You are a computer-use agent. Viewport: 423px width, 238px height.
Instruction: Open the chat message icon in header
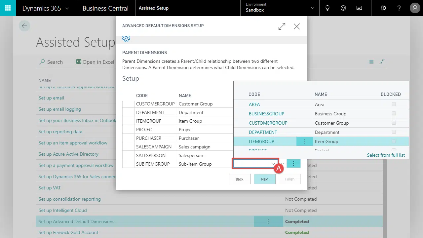(x=359, y=8)
